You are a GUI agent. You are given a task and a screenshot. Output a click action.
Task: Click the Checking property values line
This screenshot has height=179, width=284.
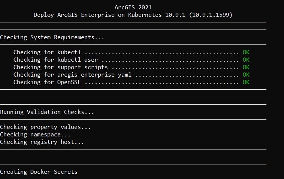(45, 127)
